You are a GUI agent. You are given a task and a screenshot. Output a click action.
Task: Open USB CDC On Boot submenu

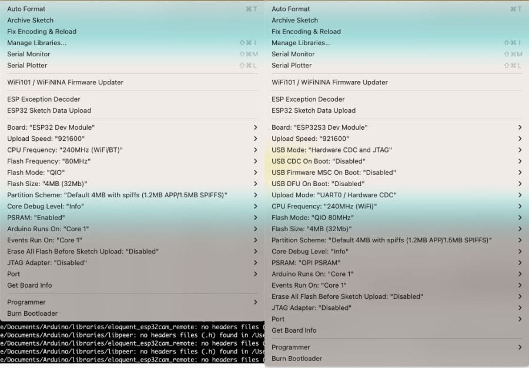coord(397,161)
